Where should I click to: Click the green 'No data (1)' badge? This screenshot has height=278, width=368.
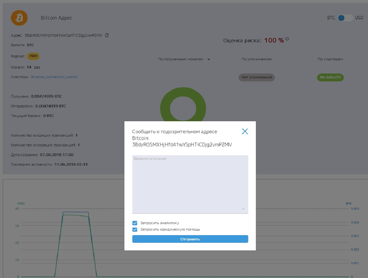[x=330, y=77]
